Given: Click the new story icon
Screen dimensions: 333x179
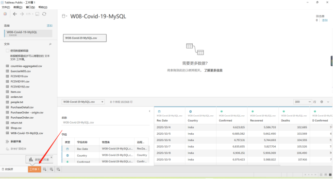Looking at the screenshot, I should coord(58,169).
